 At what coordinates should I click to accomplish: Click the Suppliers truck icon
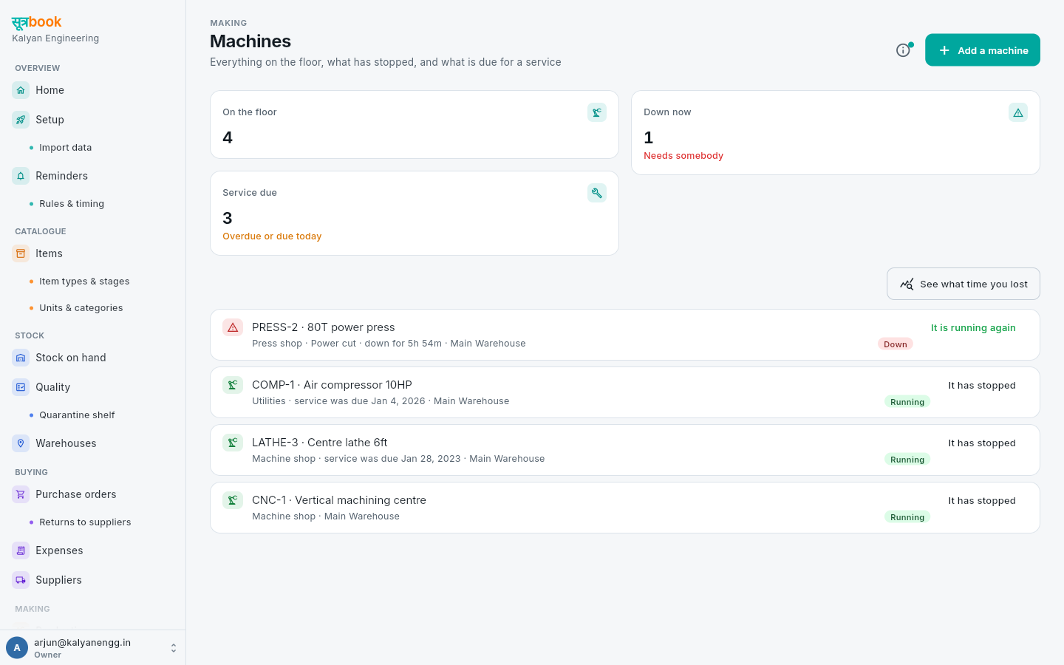coord(21,580)
